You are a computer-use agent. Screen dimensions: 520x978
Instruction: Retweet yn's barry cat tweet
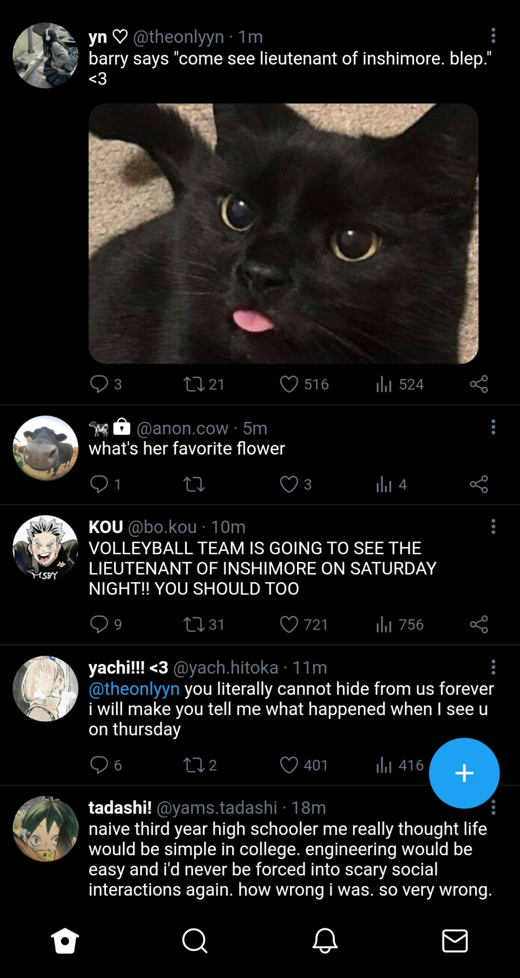194,384
